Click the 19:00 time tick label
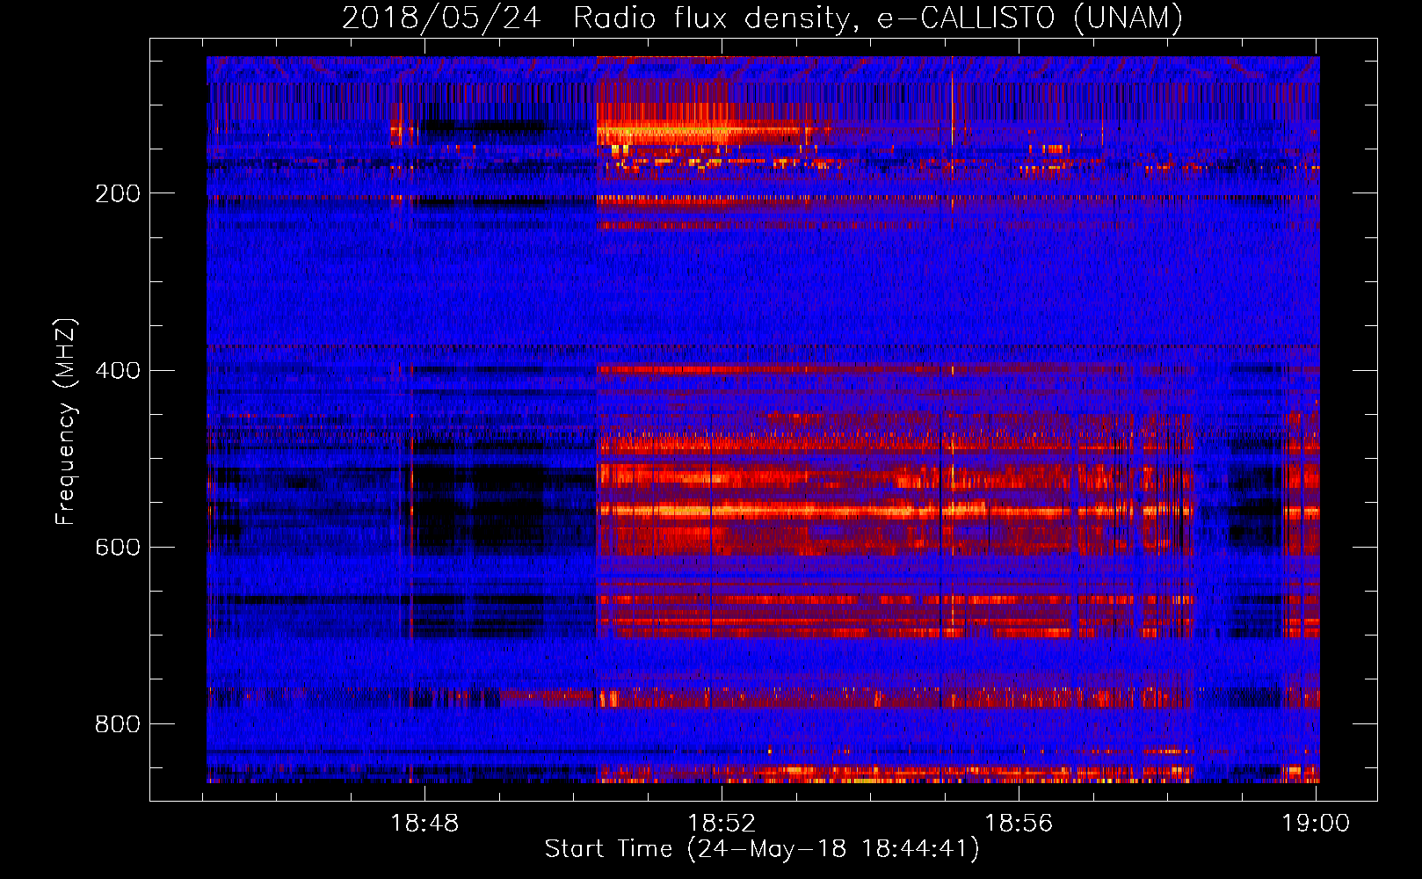The width and height of the screenshot is (1422, 879). click(1316, 824)
